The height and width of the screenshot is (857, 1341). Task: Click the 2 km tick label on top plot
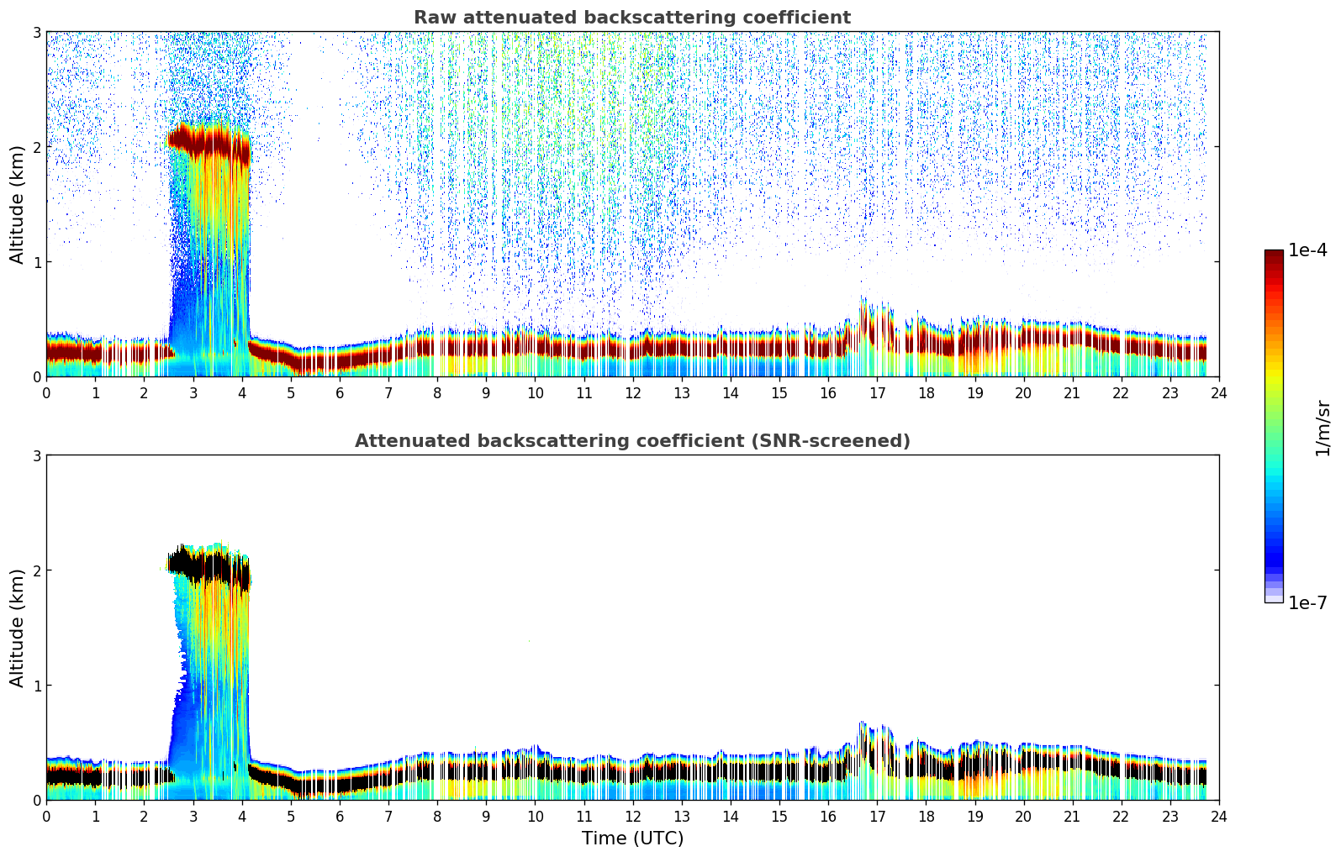coord(36,147)
